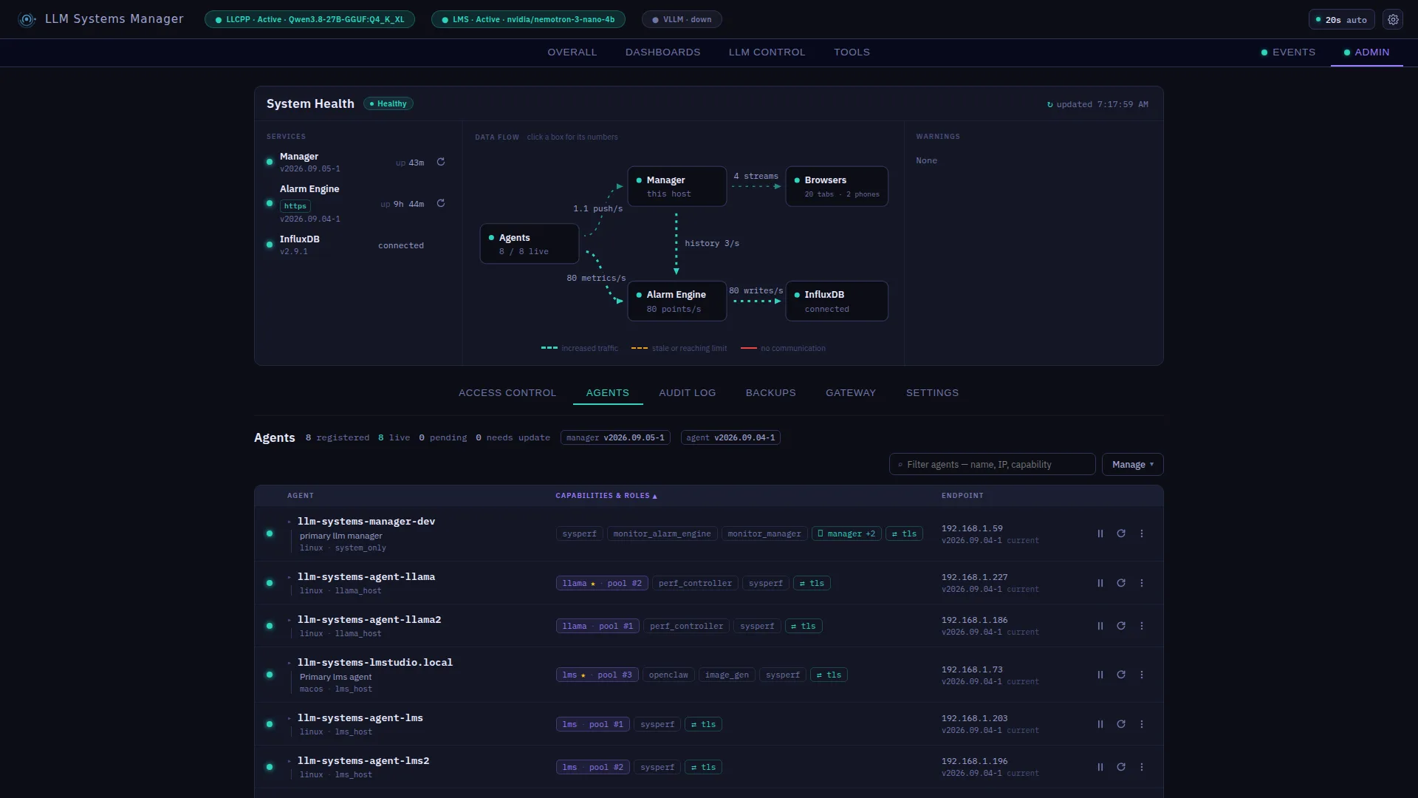Click the Manager box in data flow
The height and width of the screenshot is (798, 1418).
(677, 186)
